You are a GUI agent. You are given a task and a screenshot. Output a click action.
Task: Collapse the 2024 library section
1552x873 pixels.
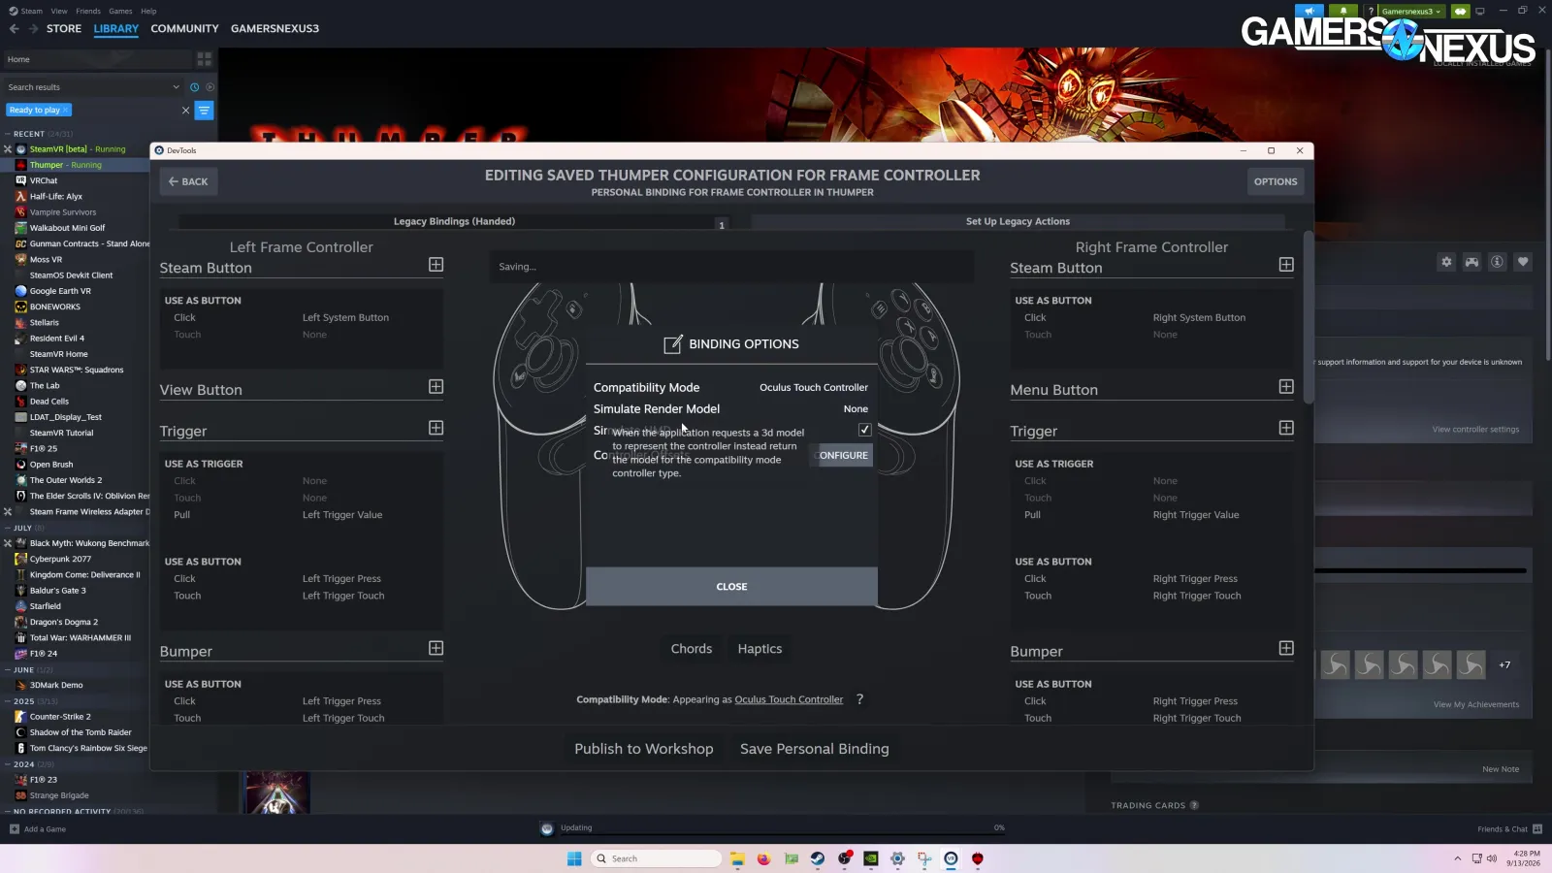(x=8, y=764)
